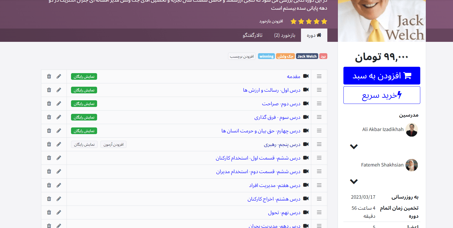This screenshot has height=228, width=453.
Task: Click افزودن برچسب add tag button
Action: pyautogui.click(x=242, y=56)
